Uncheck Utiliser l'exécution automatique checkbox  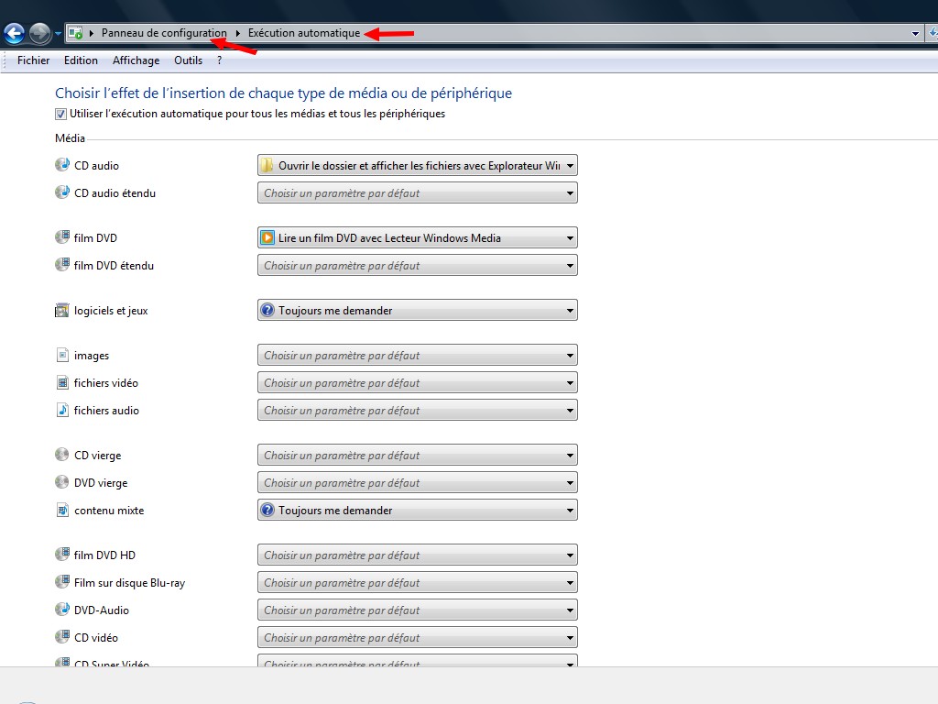tap(61, 115)
